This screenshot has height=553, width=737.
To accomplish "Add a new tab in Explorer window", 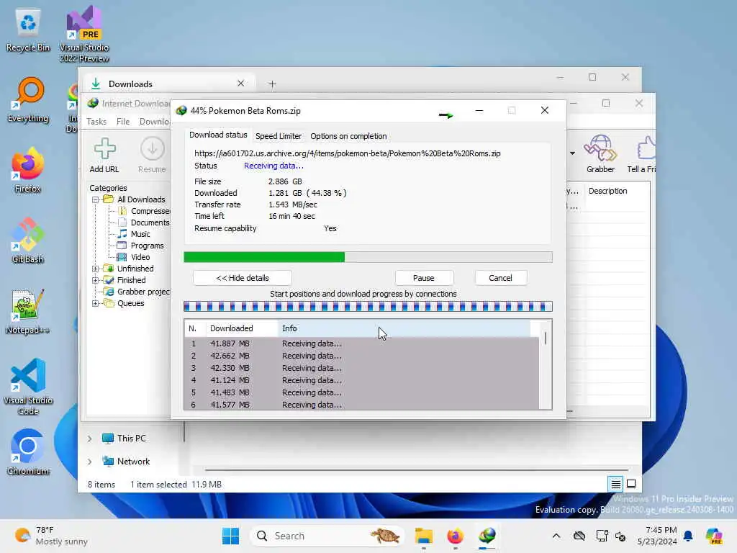I will [x=273, y=84].
